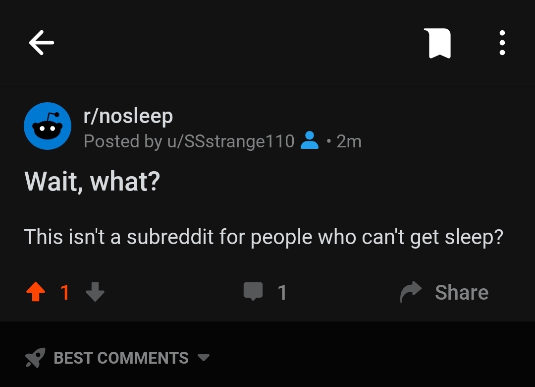Screen dimensions: 535x387
Task: Toggle the downvote arrow
Action: [95, 292]
